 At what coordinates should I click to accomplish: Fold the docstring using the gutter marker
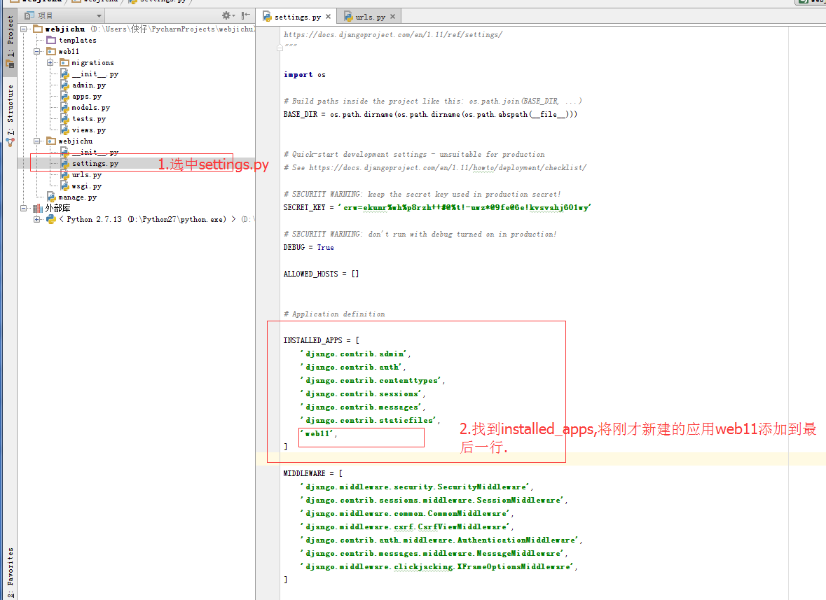[x=280, y=48]
